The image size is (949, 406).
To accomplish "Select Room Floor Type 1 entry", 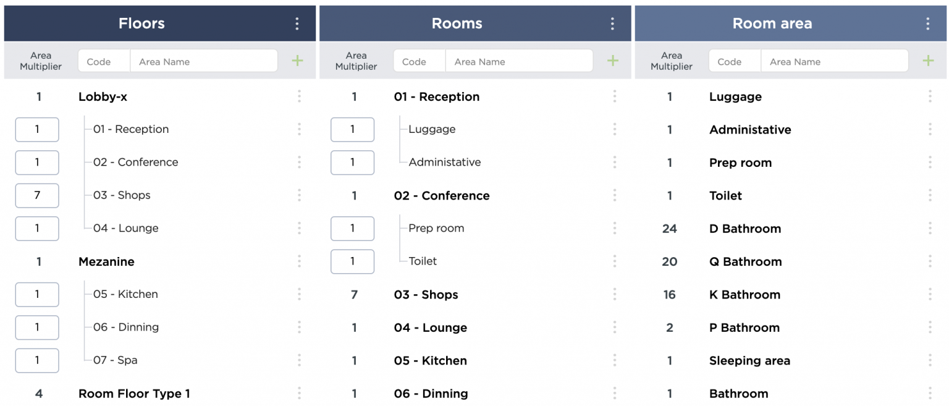I will click(x=134, y=394).
